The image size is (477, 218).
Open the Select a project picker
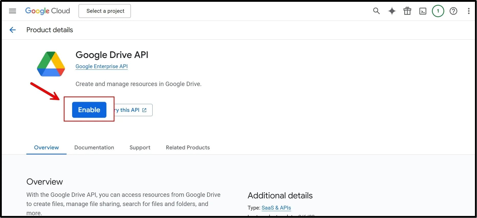coord(105,11)
